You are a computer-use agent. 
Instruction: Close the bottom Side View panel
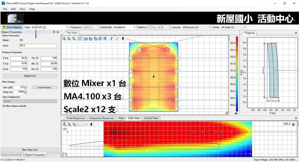pyautogui.click(x=296, y=118)
